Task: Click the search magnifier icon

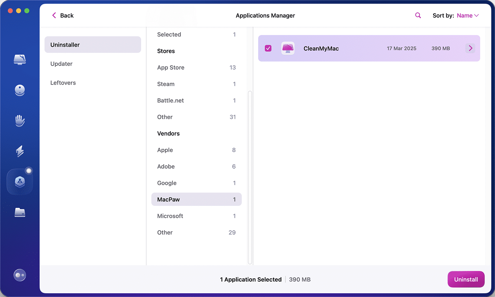Action: (418, 15)
